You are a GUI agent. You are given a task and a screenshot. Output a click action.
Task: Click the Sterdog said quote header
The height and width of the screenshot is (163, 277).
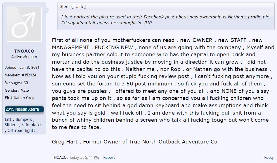pyautogui.click(x=72, y=7)
